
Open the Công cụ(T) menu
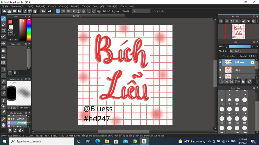tap(98, 6)
